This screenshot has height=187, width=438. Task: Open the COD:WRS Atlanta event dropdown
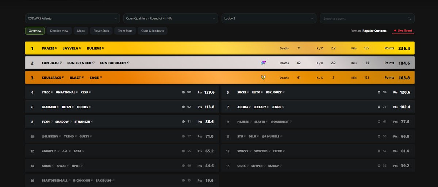click(72, 18)
